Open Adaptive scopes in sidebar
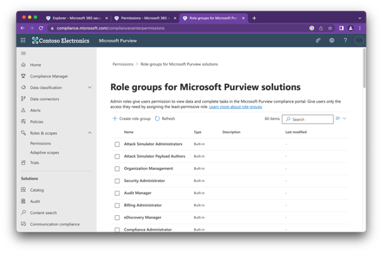Viewport: 383px width, 254px height. [45, 153]
